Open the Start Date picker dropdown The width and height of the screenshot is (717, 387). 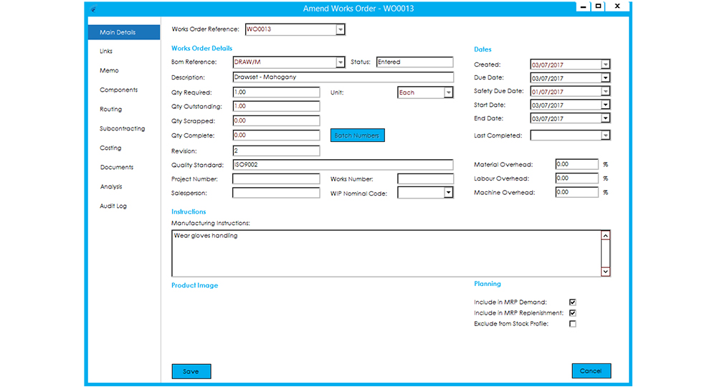click(605, 105)
